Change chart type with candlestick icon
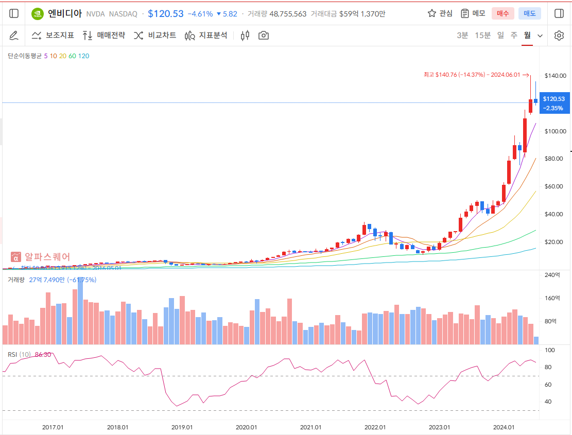The height and width of the screenshot is (435, 572). point(245,36)
